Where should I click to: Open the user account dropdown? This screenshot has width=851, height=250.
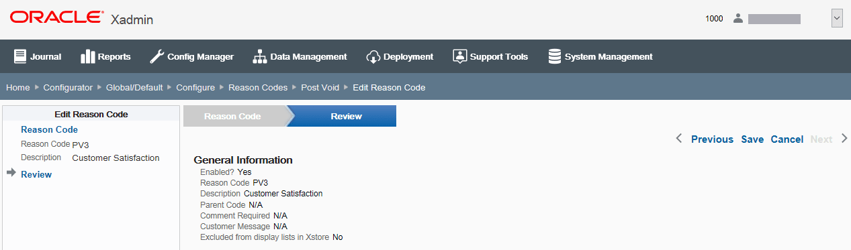pyautogui.click(x=837, y=19)
